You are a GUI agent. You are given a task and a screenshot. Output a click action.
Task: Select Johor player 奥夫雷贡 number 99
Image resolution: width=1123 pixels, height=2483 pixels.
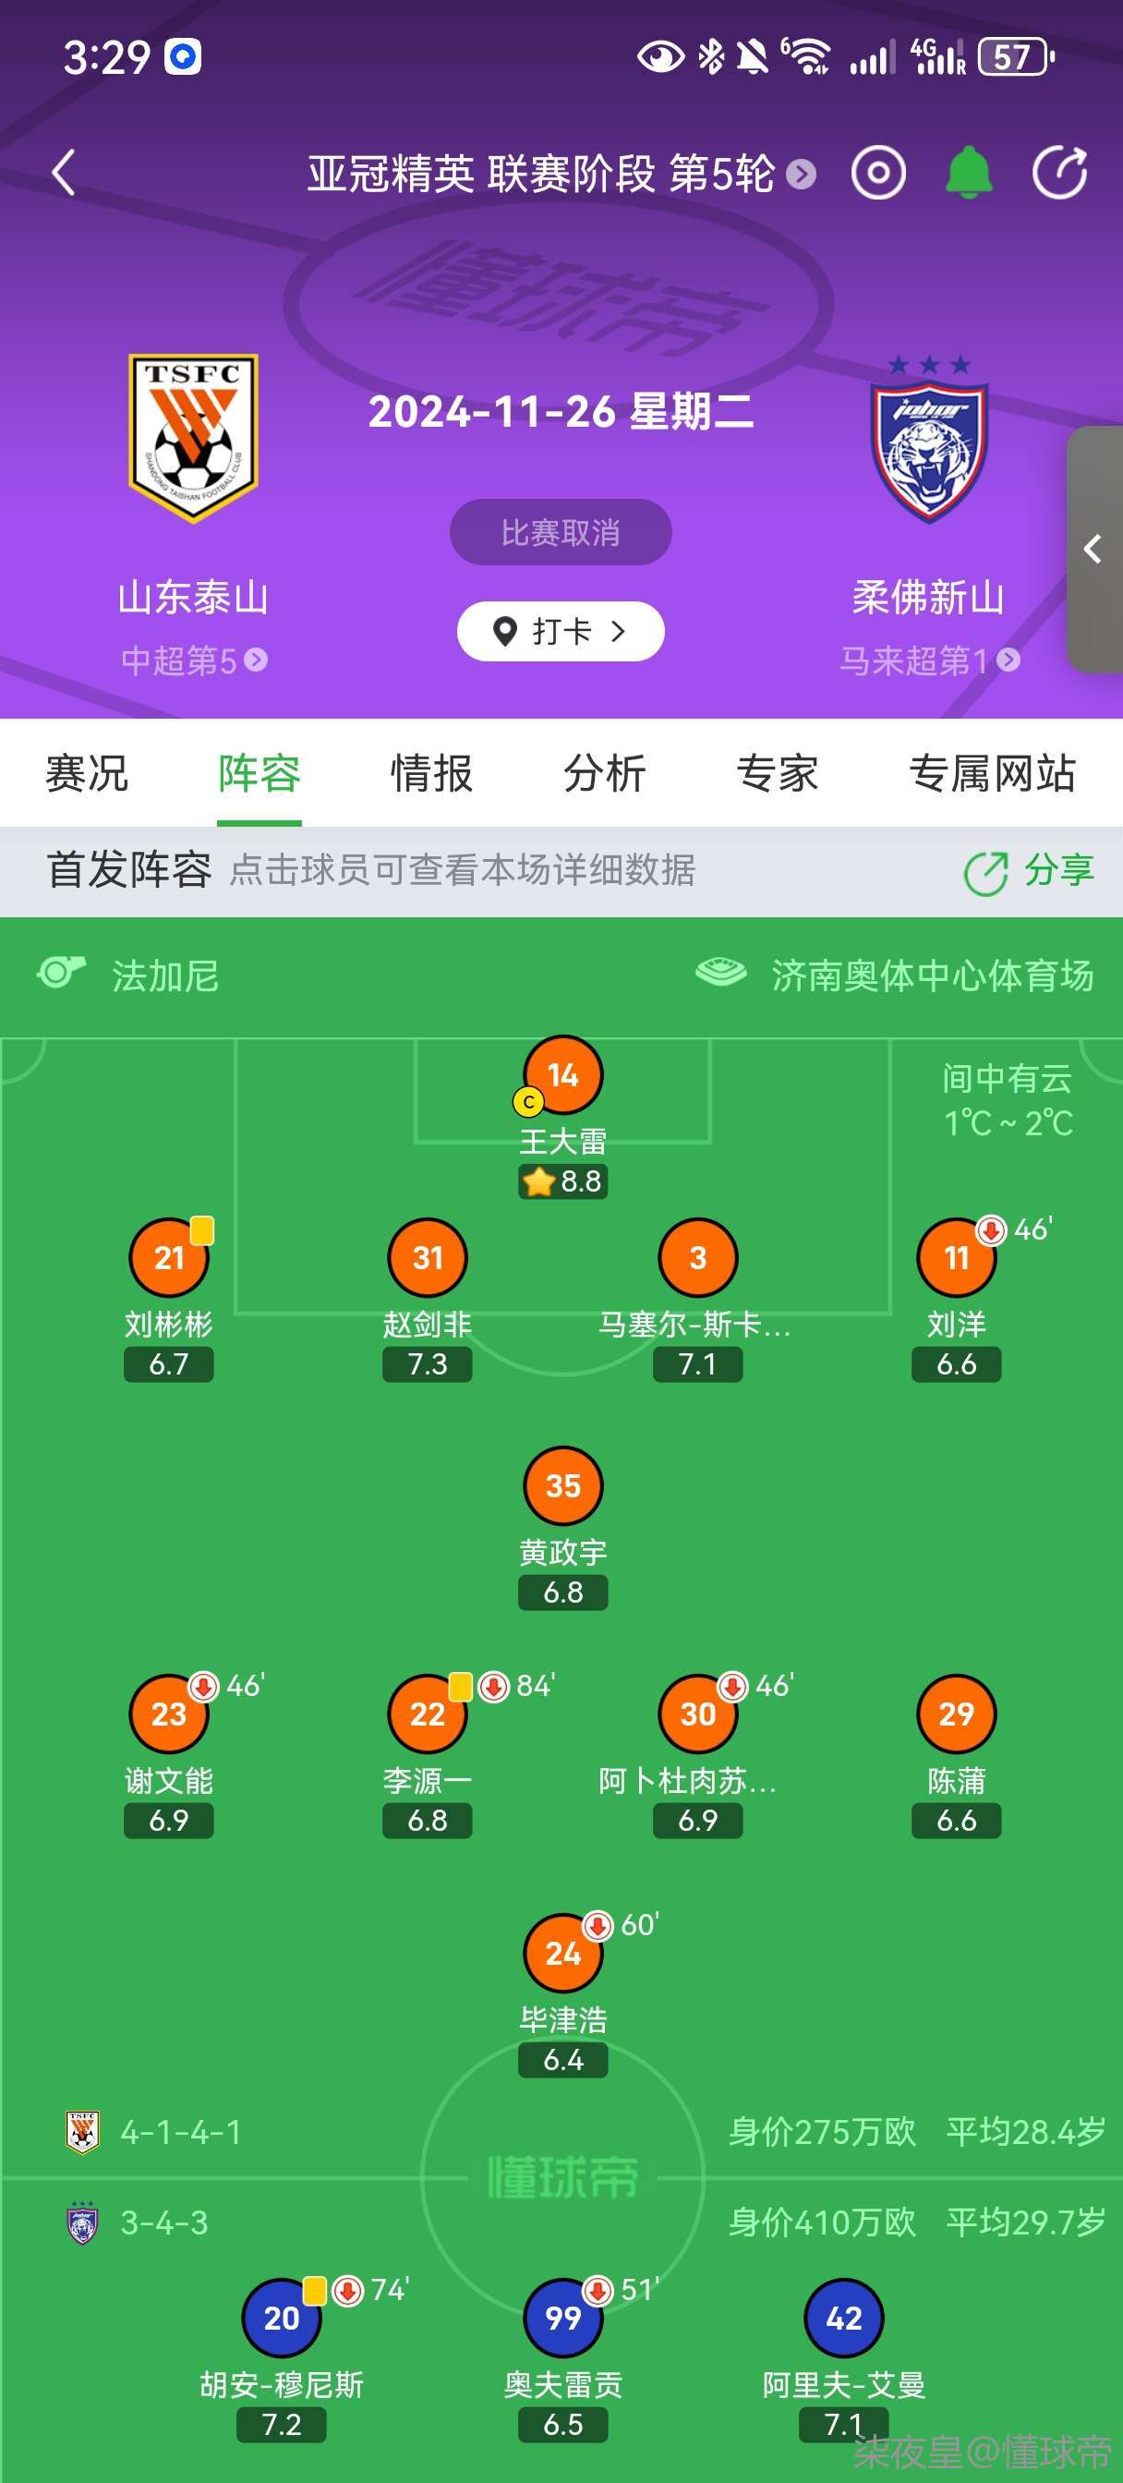(563, 2318)
